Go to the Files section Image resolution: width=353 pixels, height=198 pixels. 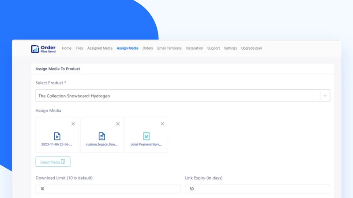click(x=79, y=48)
